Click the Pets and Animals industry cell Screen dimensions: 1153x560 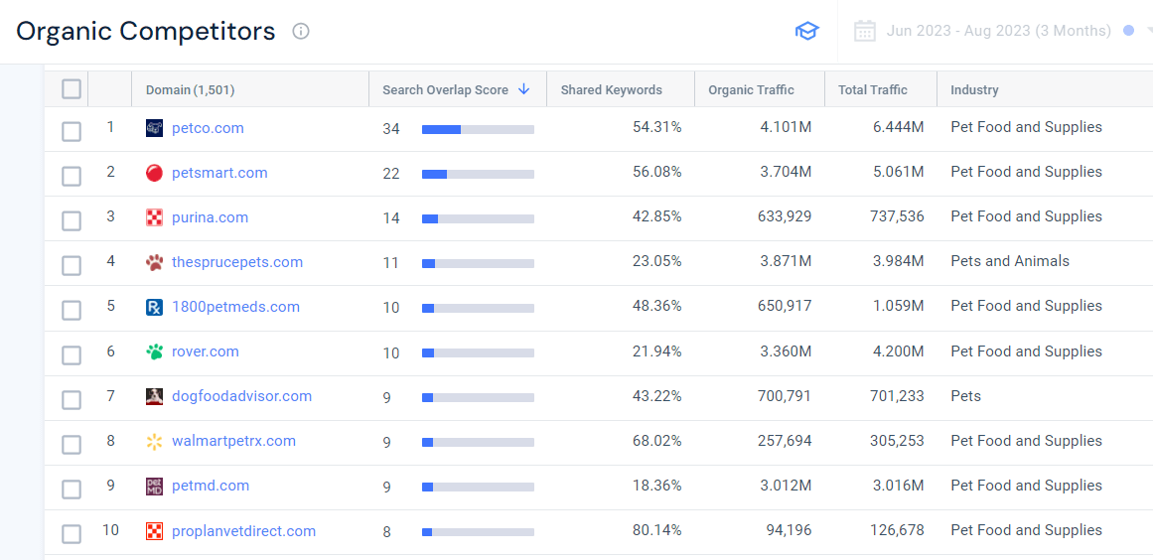coord(1010,261)
